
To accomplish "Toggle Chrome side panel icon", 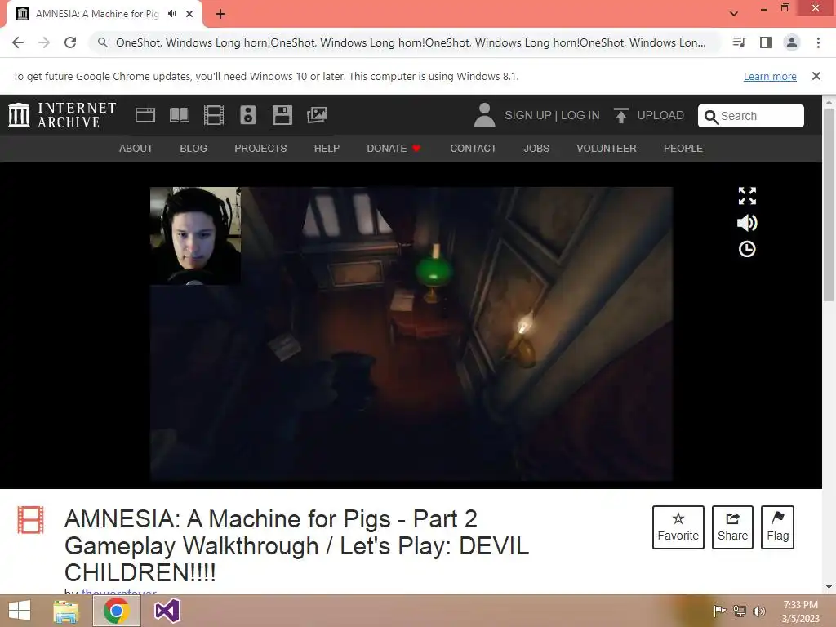I will [x=766, y=42].
